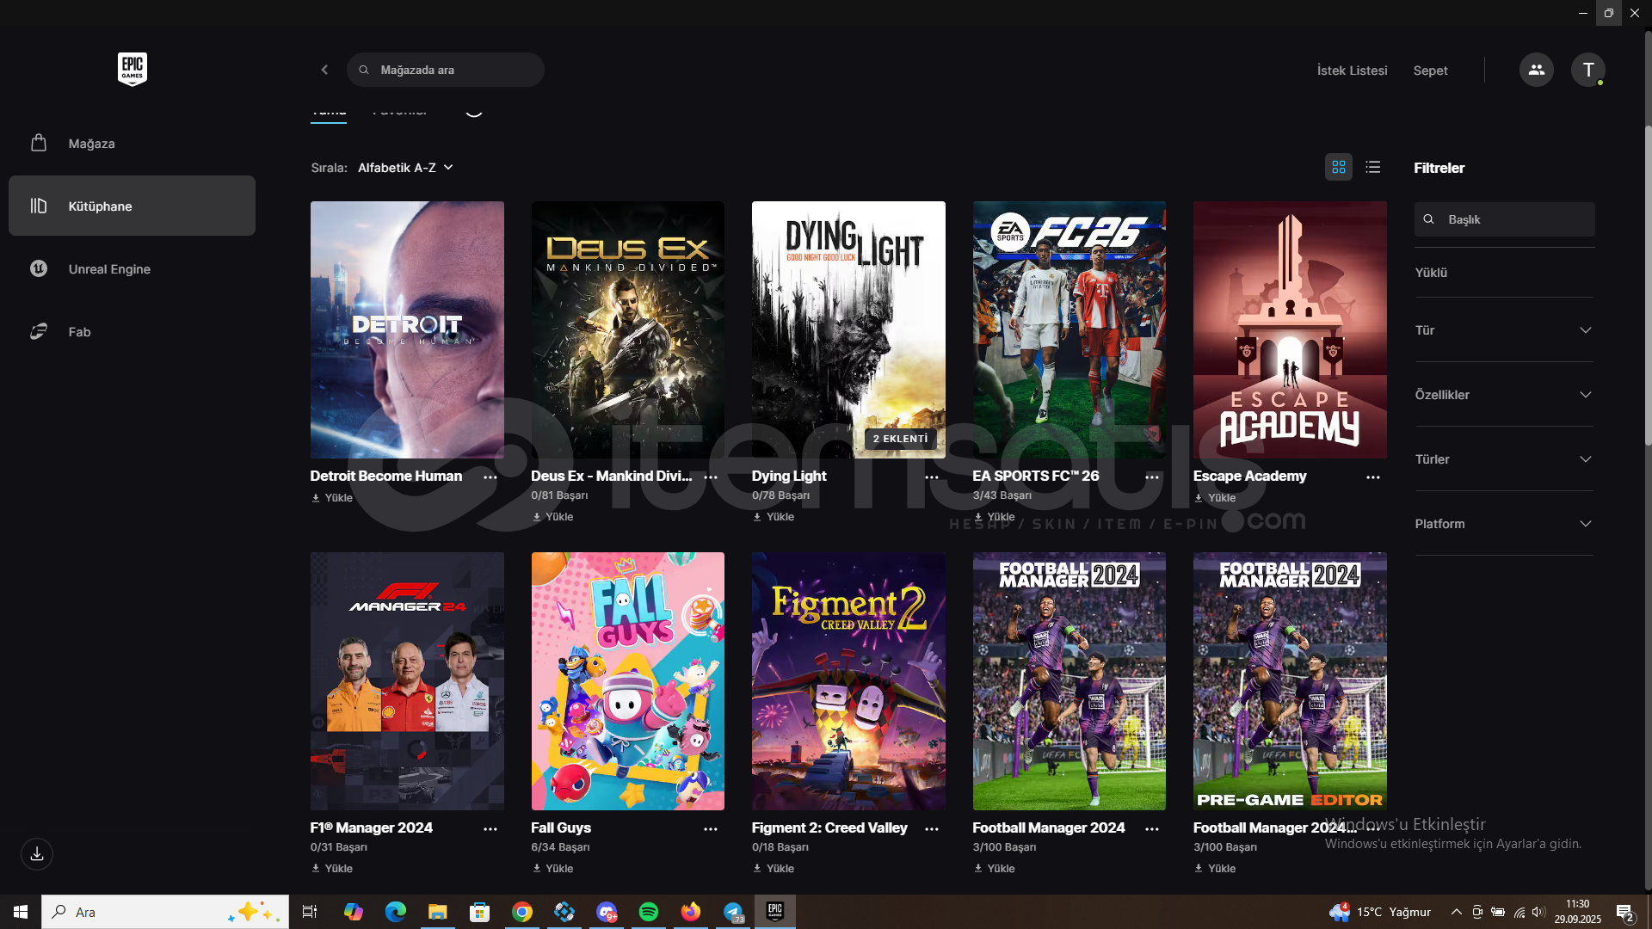Open options menu for Football Manager 2024
The width and height of the screenshot is (1652, 929).
pyautogui.click(x=1152, y=828)
